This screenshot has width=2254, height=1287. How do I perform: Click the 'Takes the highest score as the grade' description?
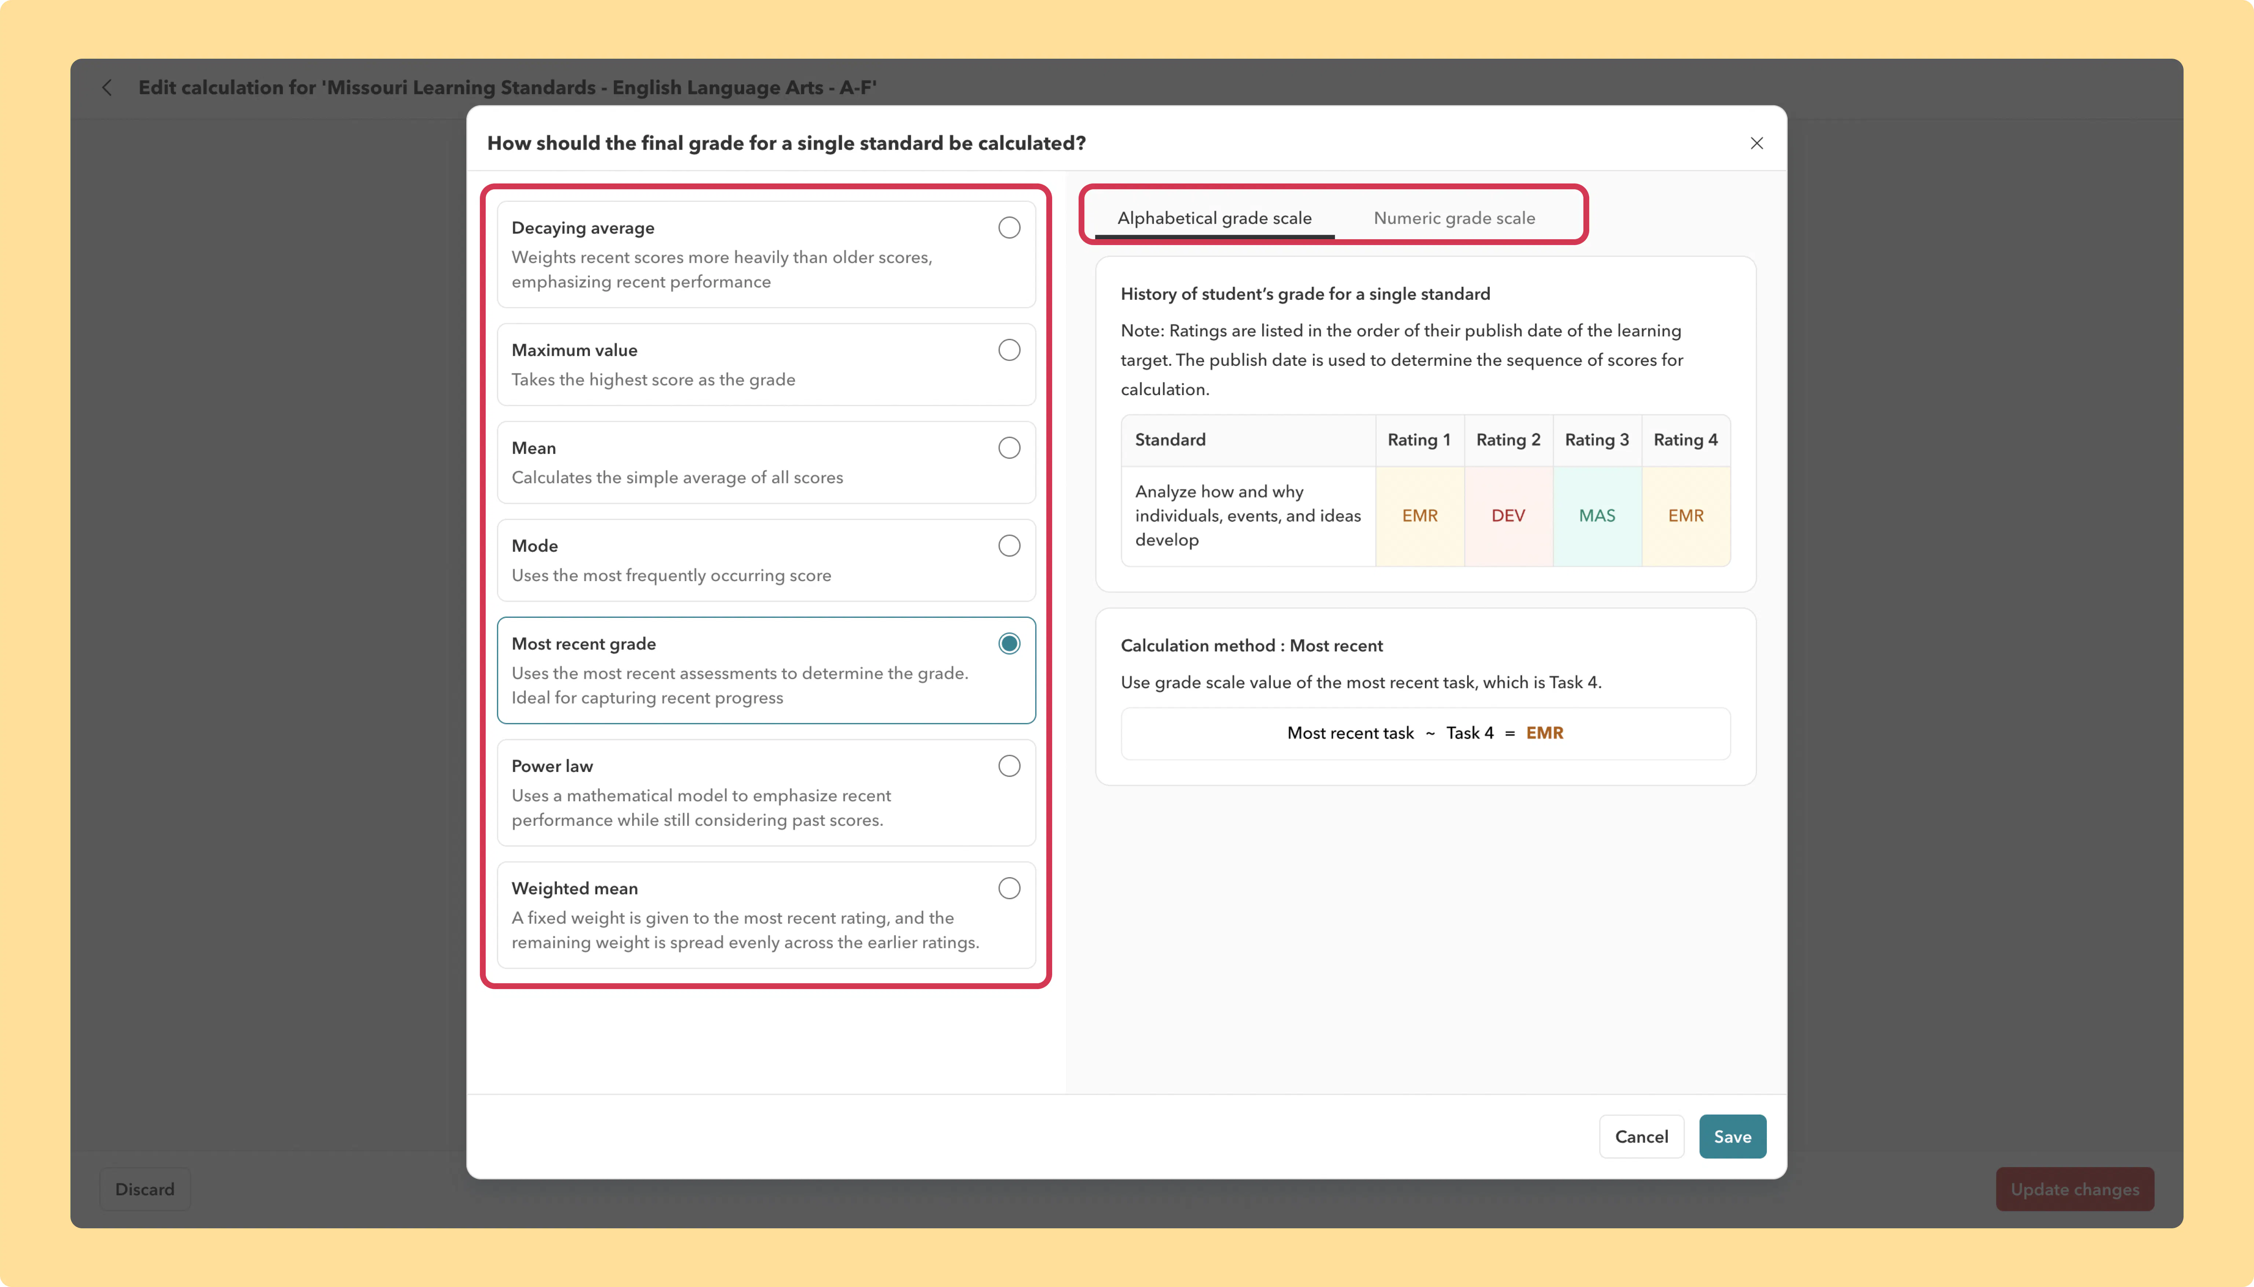tap(653, 380)
